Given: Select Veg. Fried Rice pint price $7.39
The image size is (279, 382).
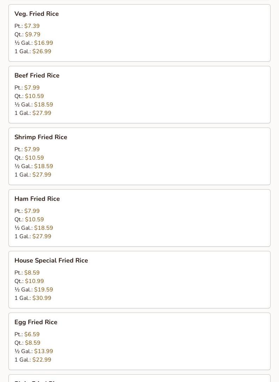Looking at the screenshot, I should 32,26.
